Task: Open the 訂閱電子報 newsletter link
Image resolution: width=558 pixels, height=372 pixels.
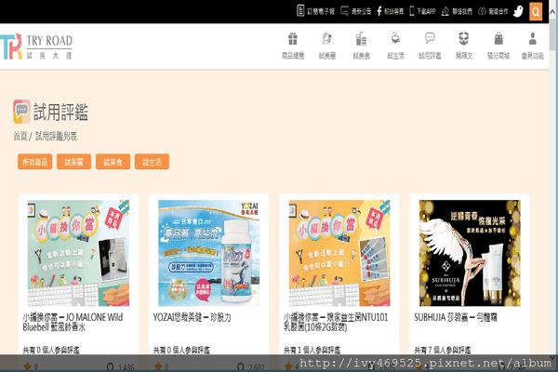Action: [x=315, y=11]
